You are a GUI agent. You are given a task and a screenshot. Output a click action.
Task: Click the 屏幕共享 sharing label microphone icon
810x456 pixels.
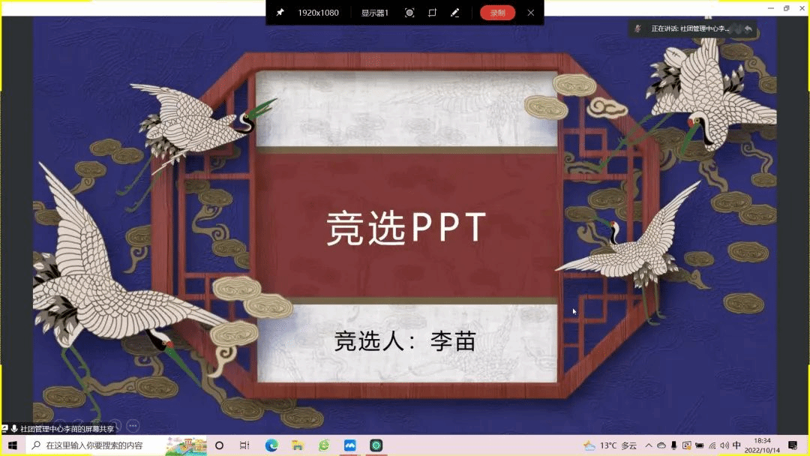14,429
